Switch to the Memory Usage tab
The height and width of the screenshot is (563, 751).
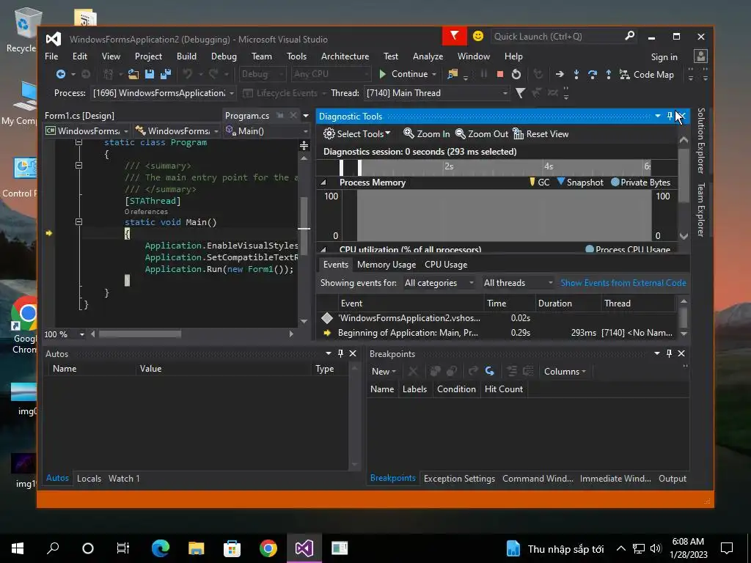386,265
